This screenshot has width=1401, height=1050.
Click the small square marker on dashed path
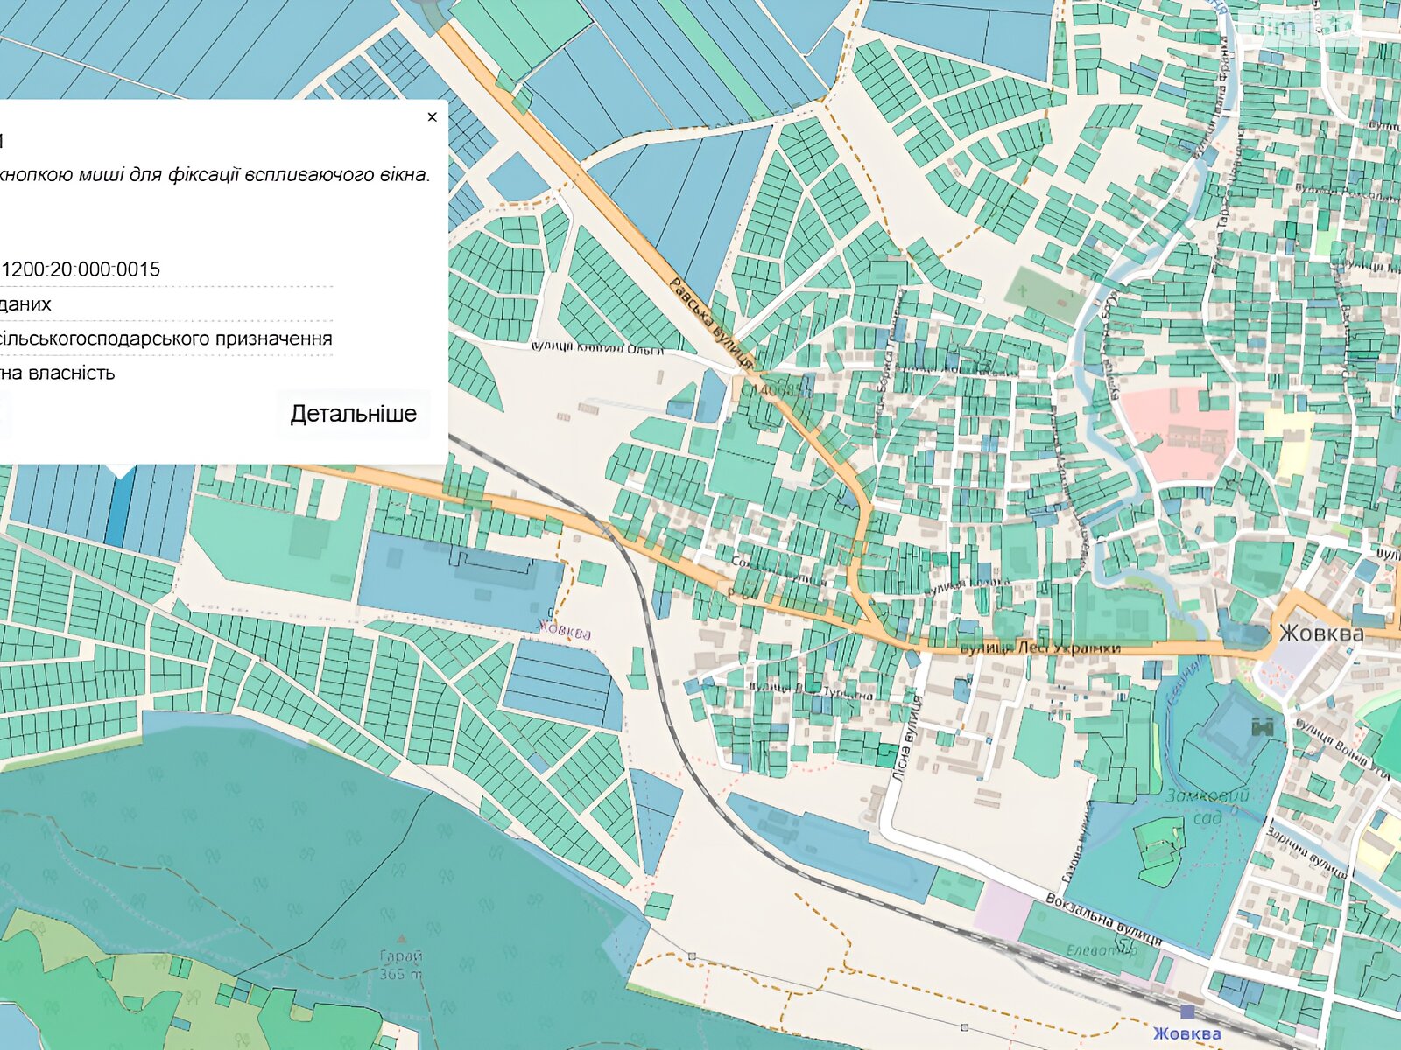692,956
